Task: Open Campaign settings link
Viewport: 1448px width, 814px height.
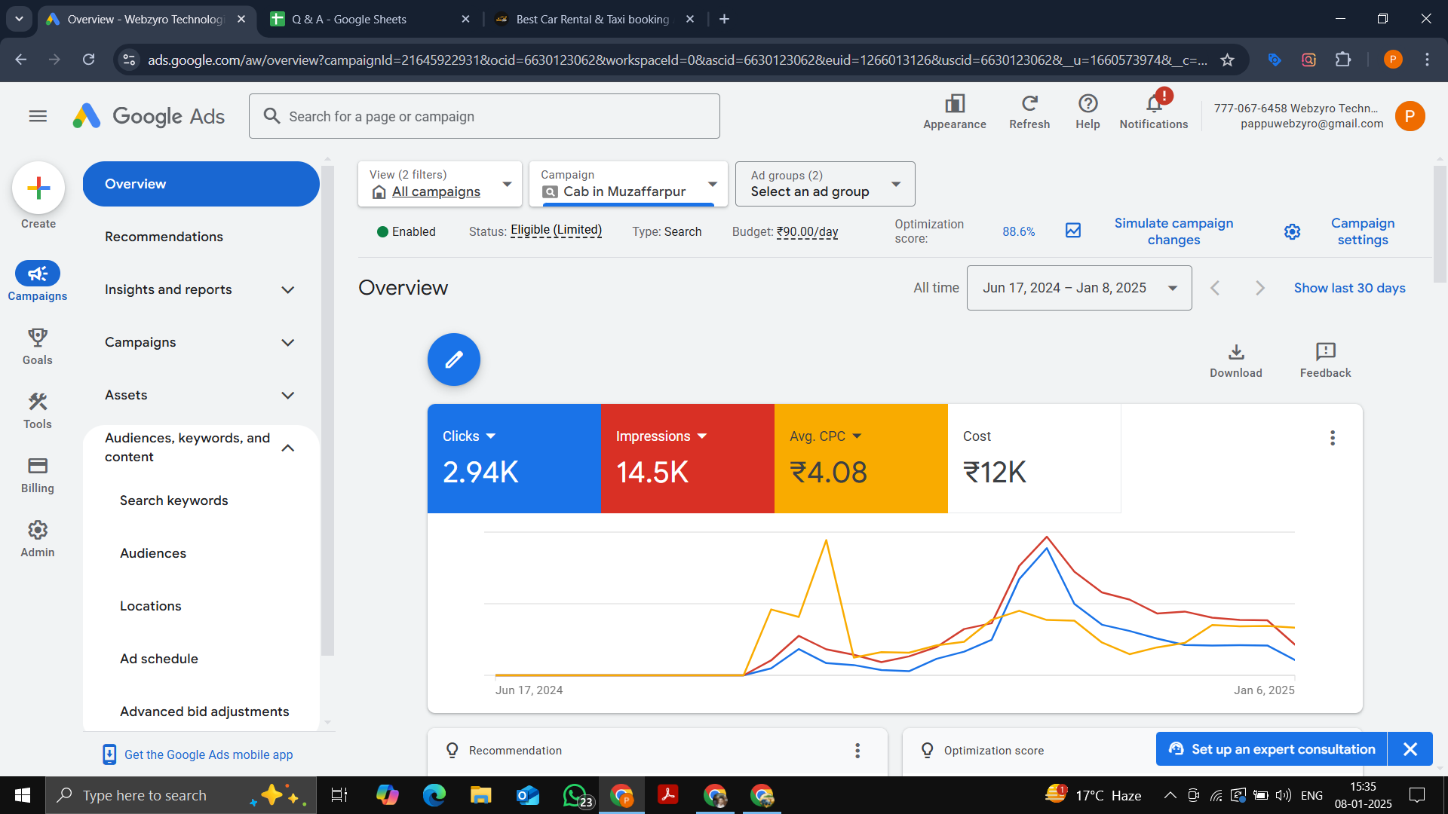Action: (x=1363, y=231)
